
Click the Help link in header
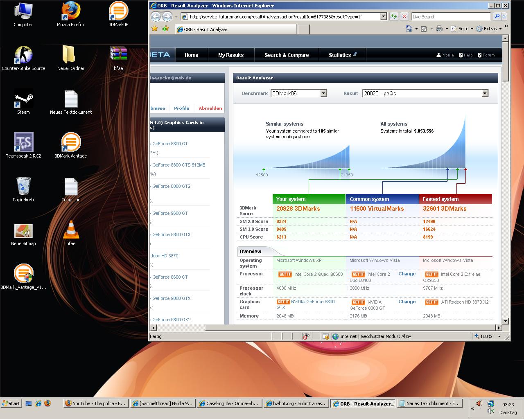[466, 55]
